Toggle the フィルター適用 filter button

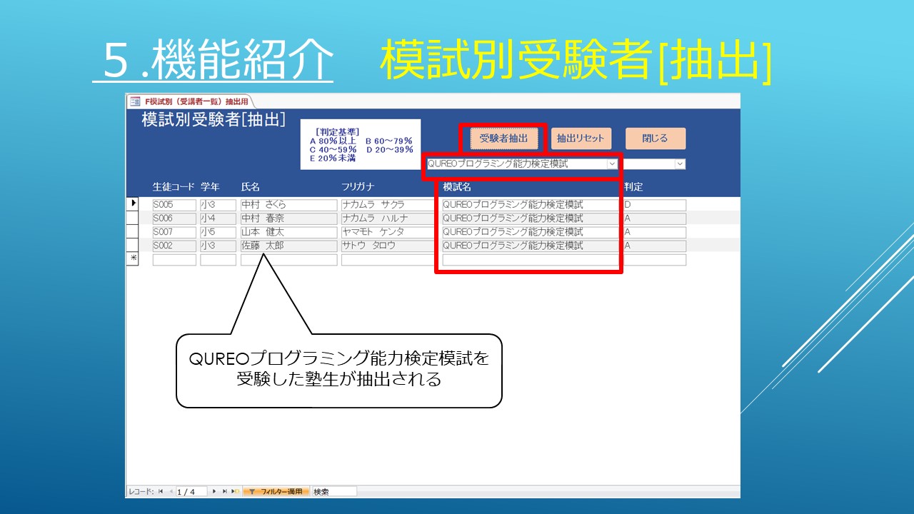[x=276, y=492]
